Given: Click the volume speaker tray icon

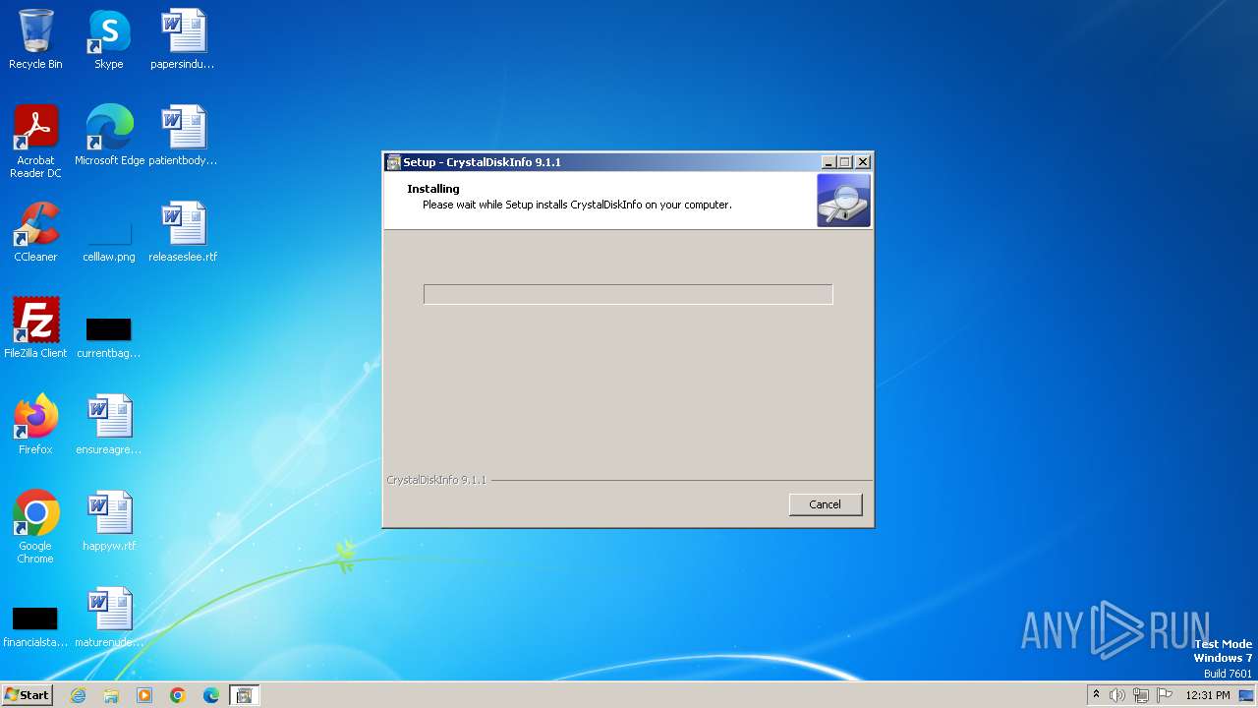Looking at the screenshot, I should pyautogui.click(x=1117, y=695).
